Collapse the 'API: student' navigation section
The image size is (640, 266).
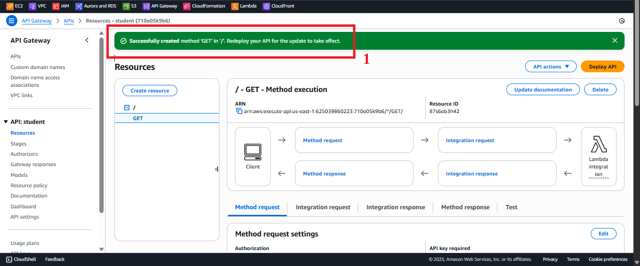click(x=6, y=122)
